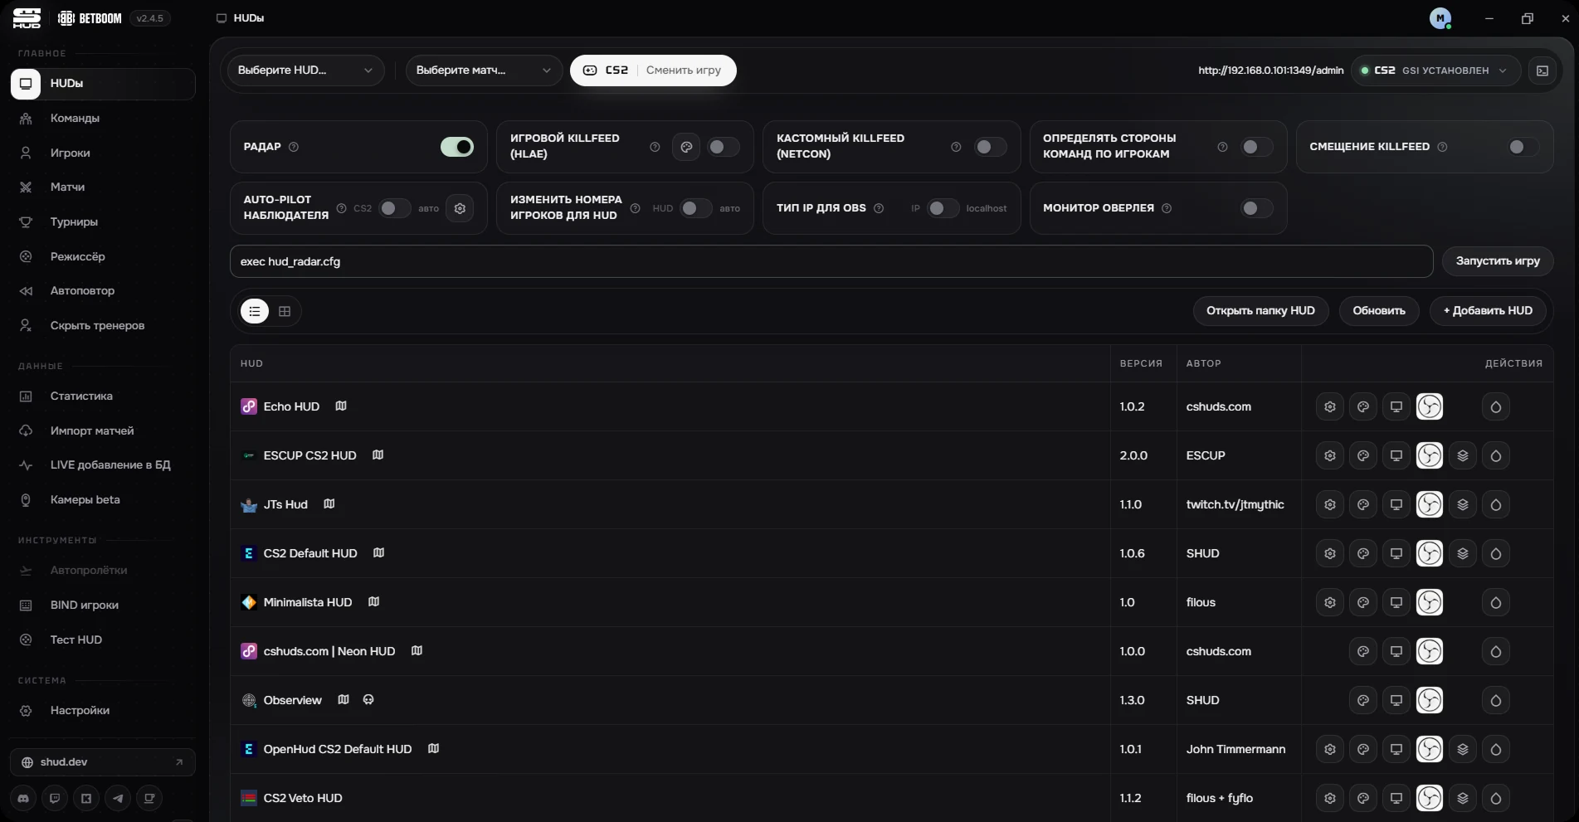Viewport: 1579px width, 822px height.
Task: Click Запустить игру button
Action: click(1498, 261)
